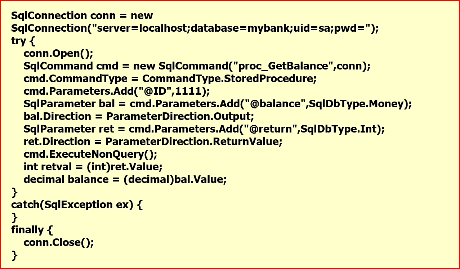Click the catch(SqlException ex) line
The width and height of the screenshot is (460, 269).
coord(77,205)
